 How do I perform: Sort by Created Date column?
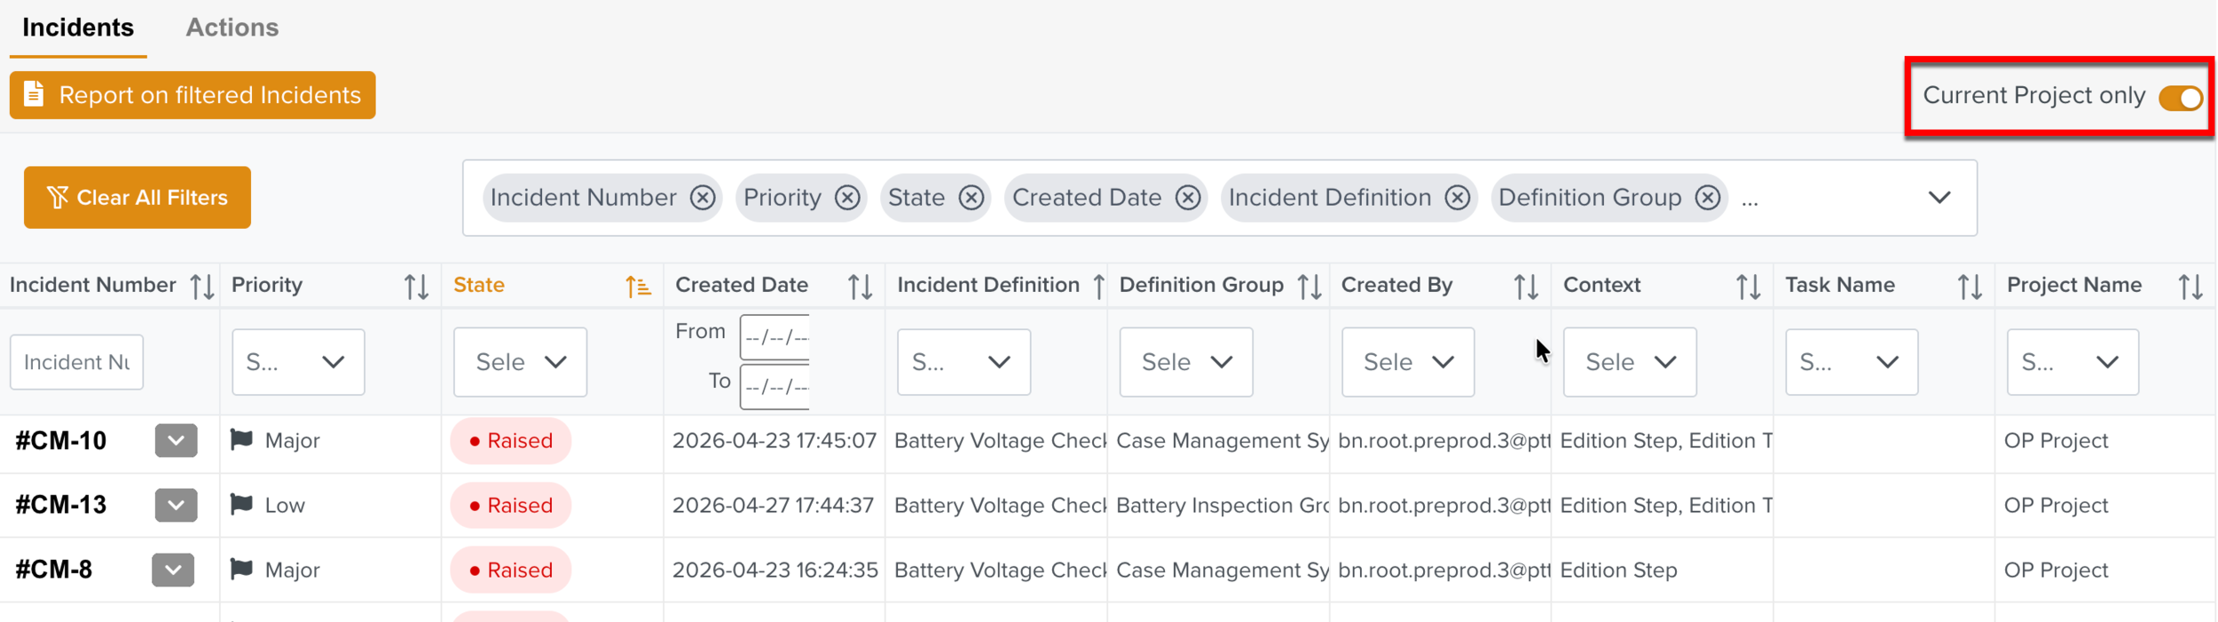(860, 286)
